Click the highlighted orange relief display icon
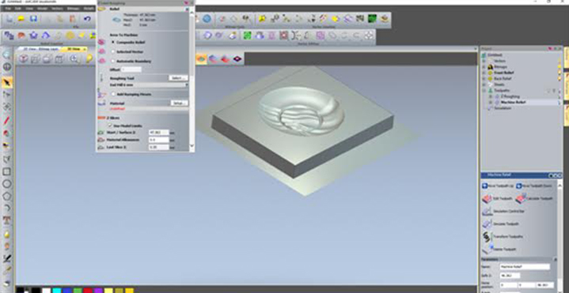Viewport: 569px width, 293px height. pos(201,58)
